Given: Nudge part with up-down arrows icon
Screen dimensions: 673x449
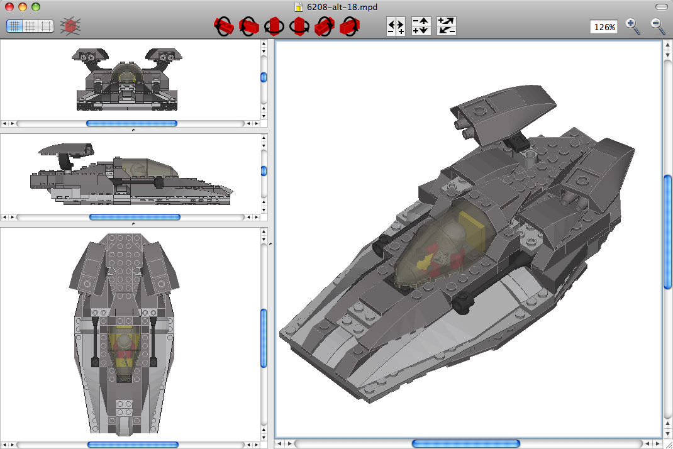Looking at the screenshot, I should click(x=421, y=26).
